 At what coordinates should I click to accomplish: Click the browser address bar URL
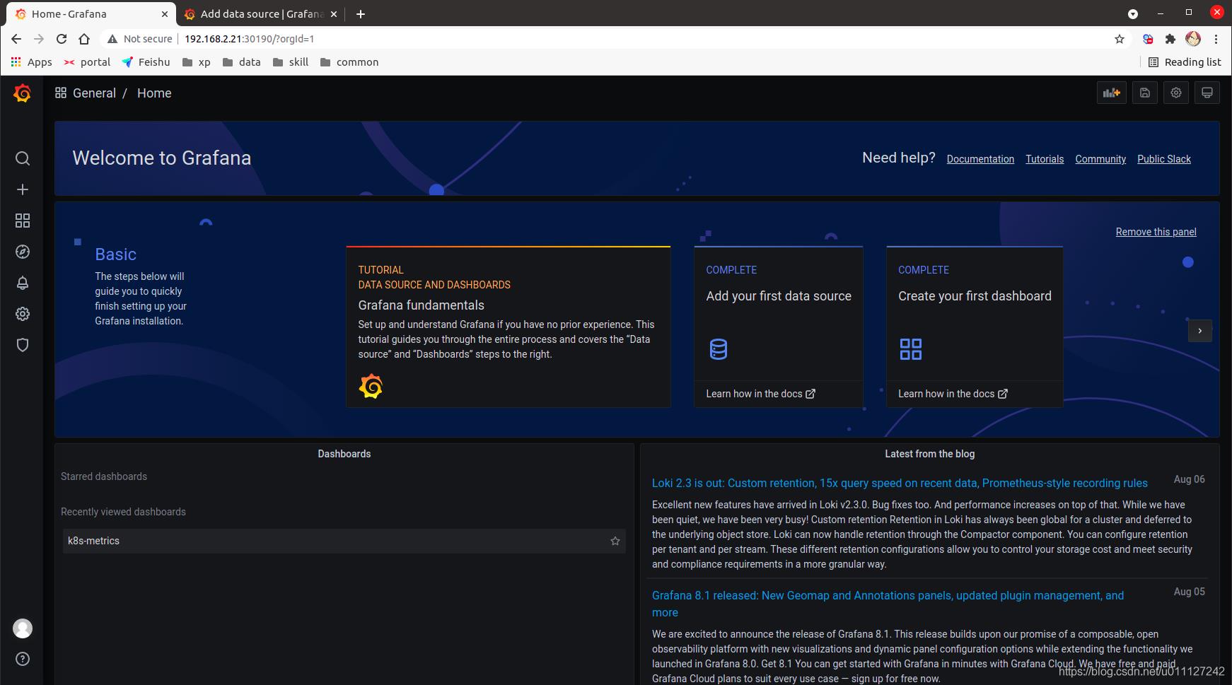pyautogui.click(x=249, y=39)
